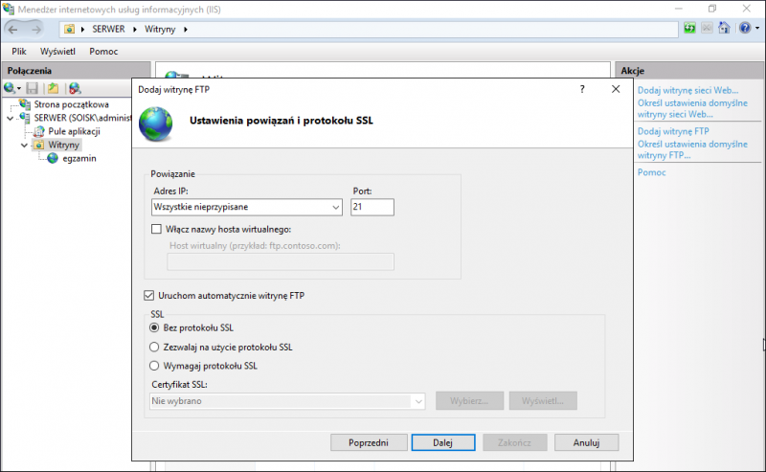Click the Zakończ button
Viewport: 766px width, 472px height.
514,442
